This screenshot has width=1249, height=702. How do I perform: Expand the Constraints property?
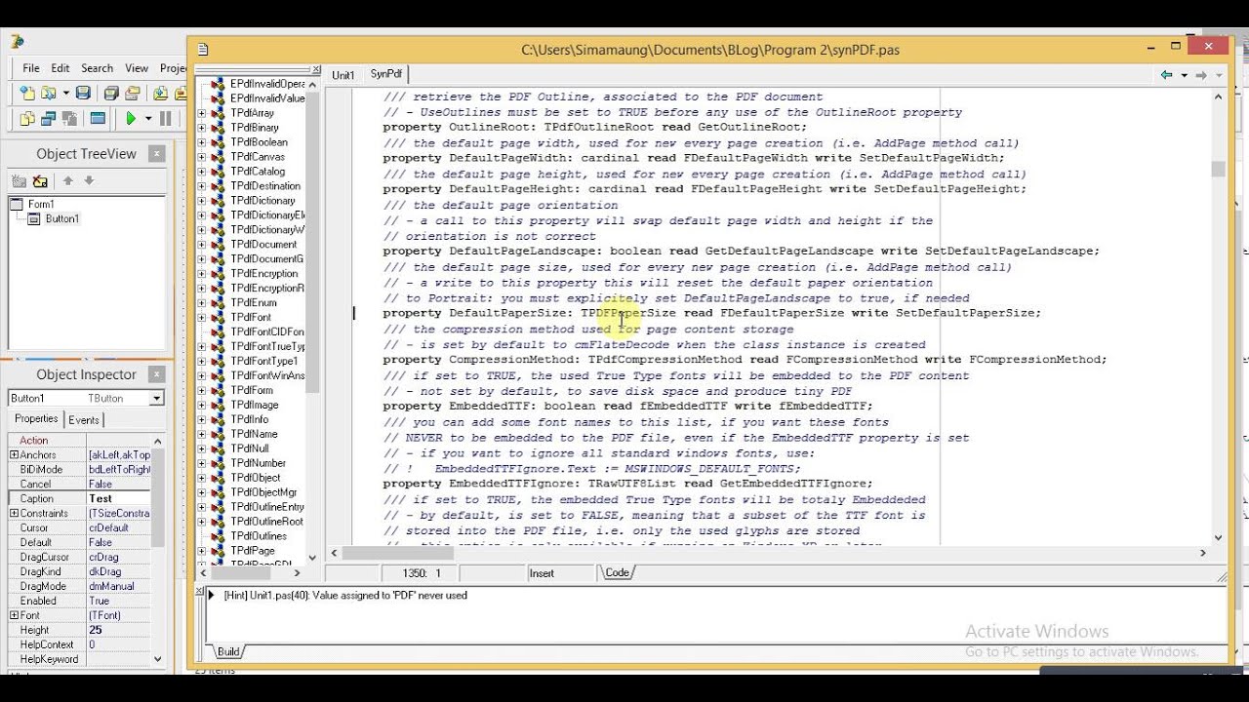14,513
